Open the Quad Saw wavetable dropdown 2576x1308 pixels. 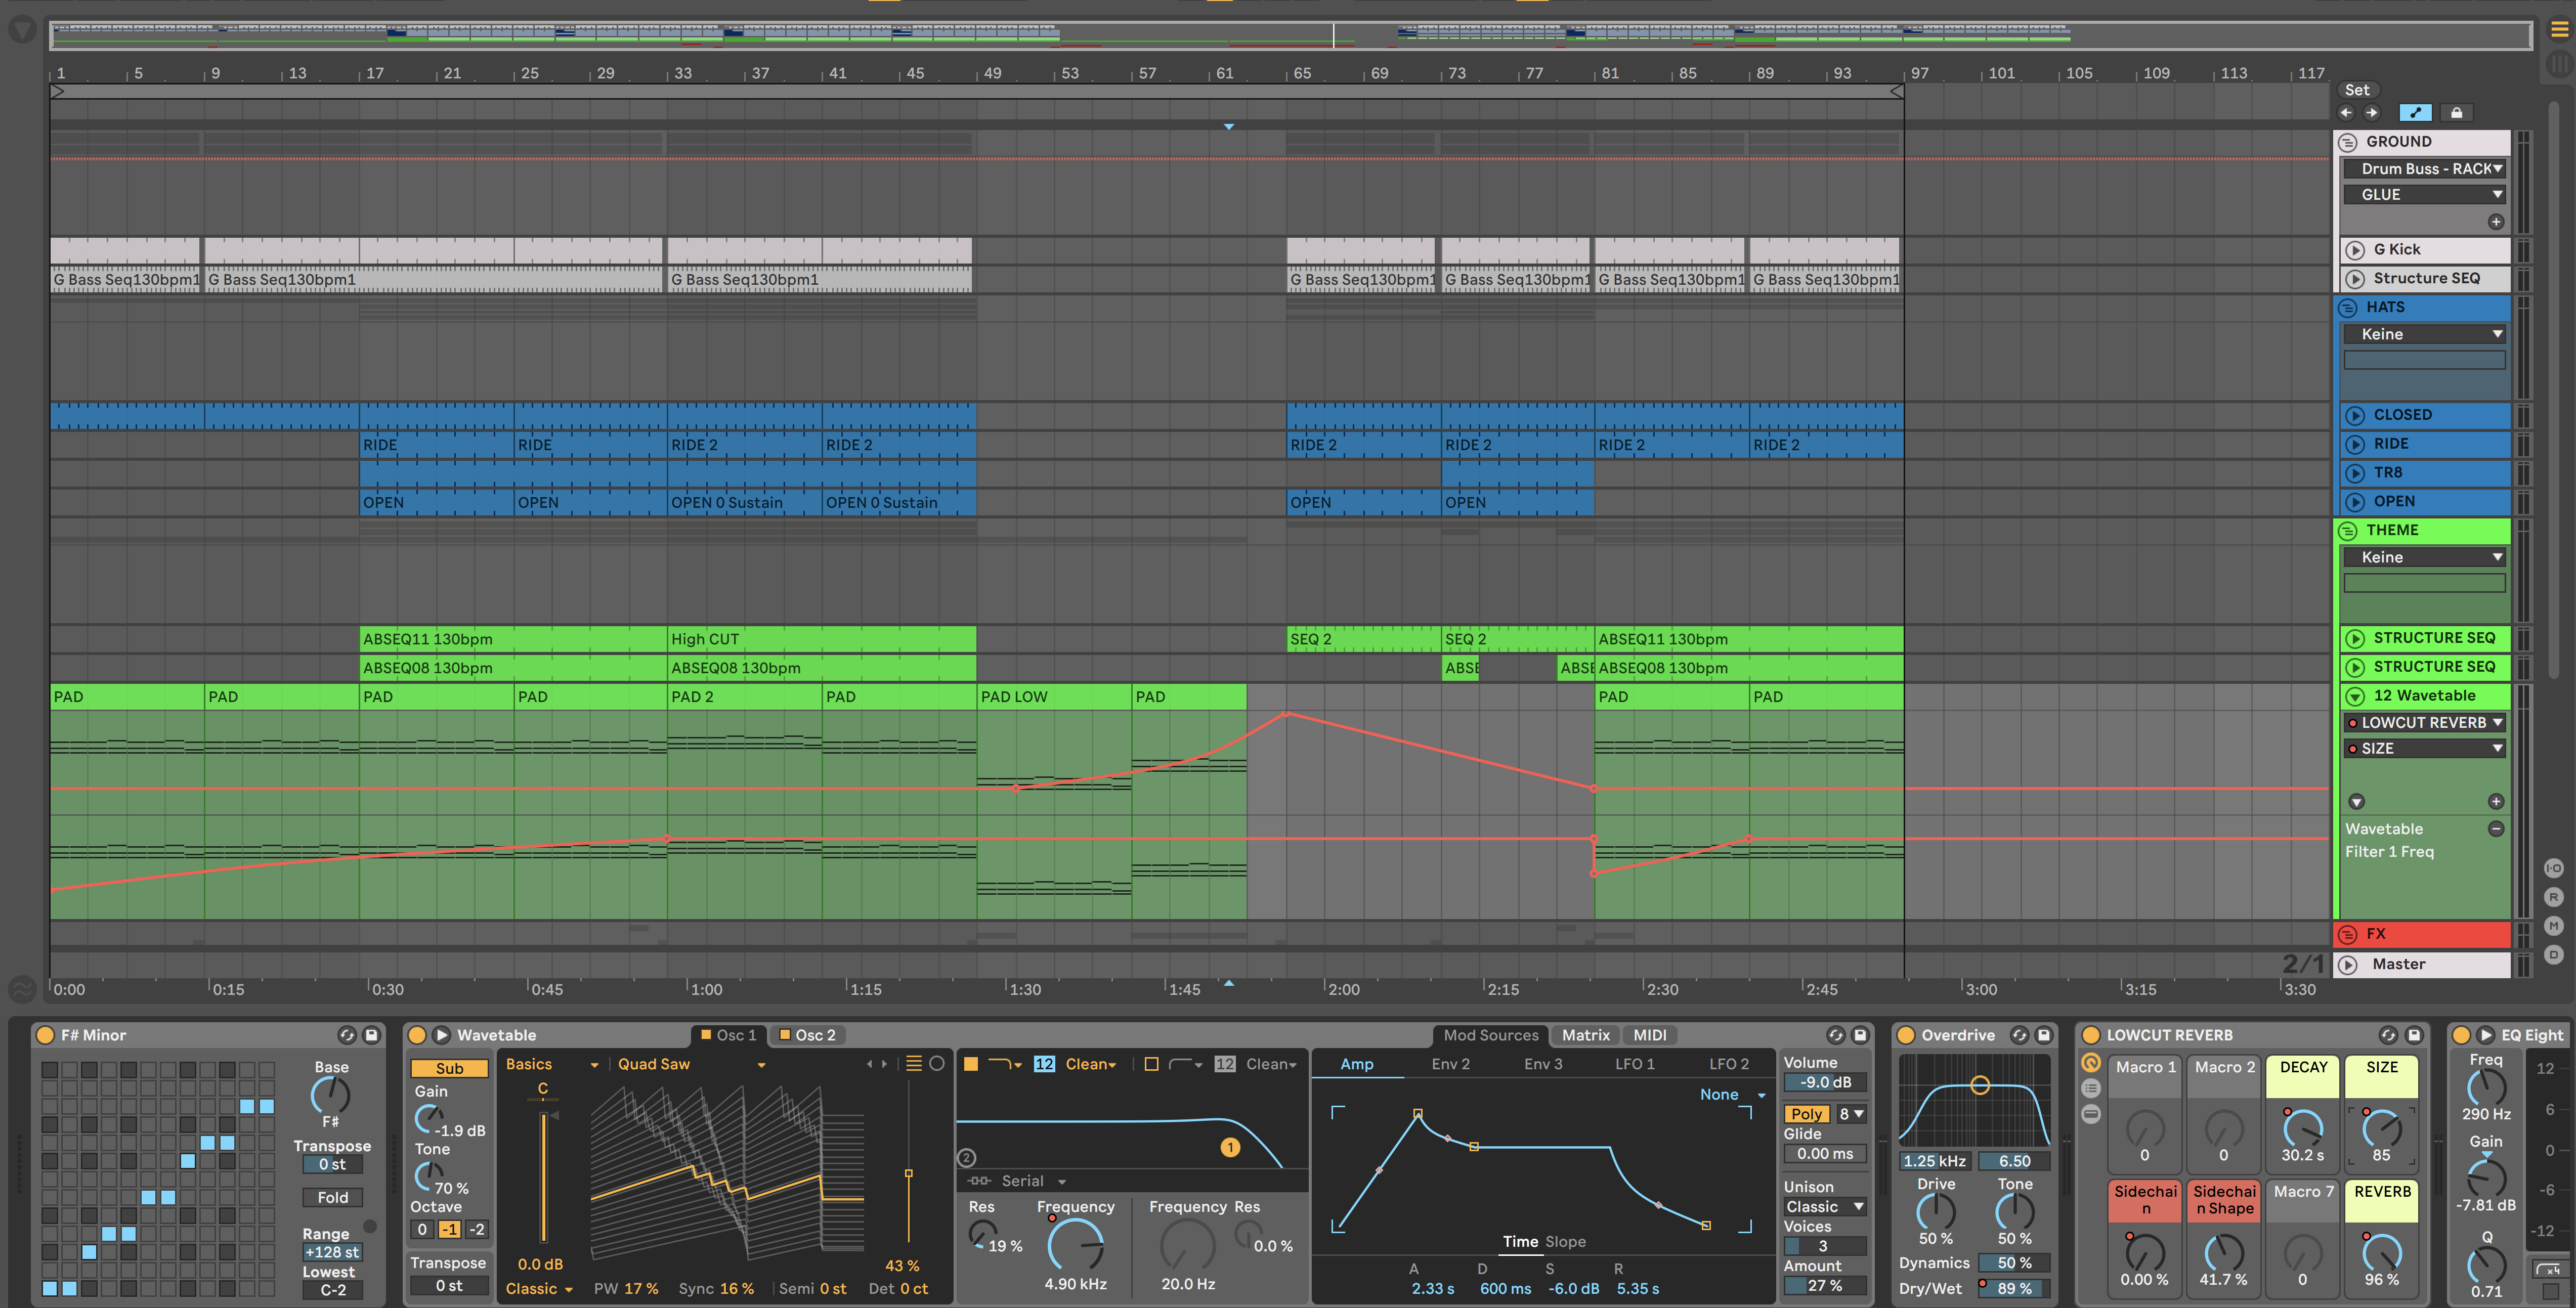pyautogui.click(x=691, y=1064)
